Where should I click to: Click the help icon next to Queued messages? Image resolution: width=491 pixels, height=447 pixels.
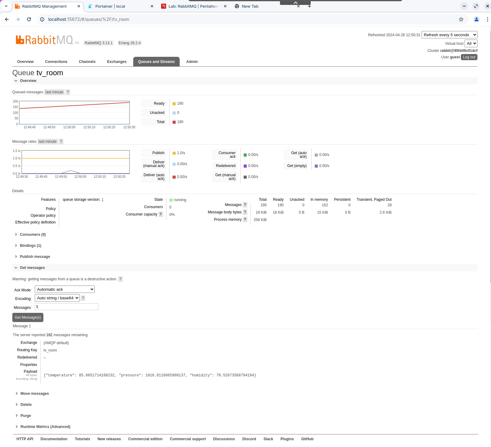point(68,92)
